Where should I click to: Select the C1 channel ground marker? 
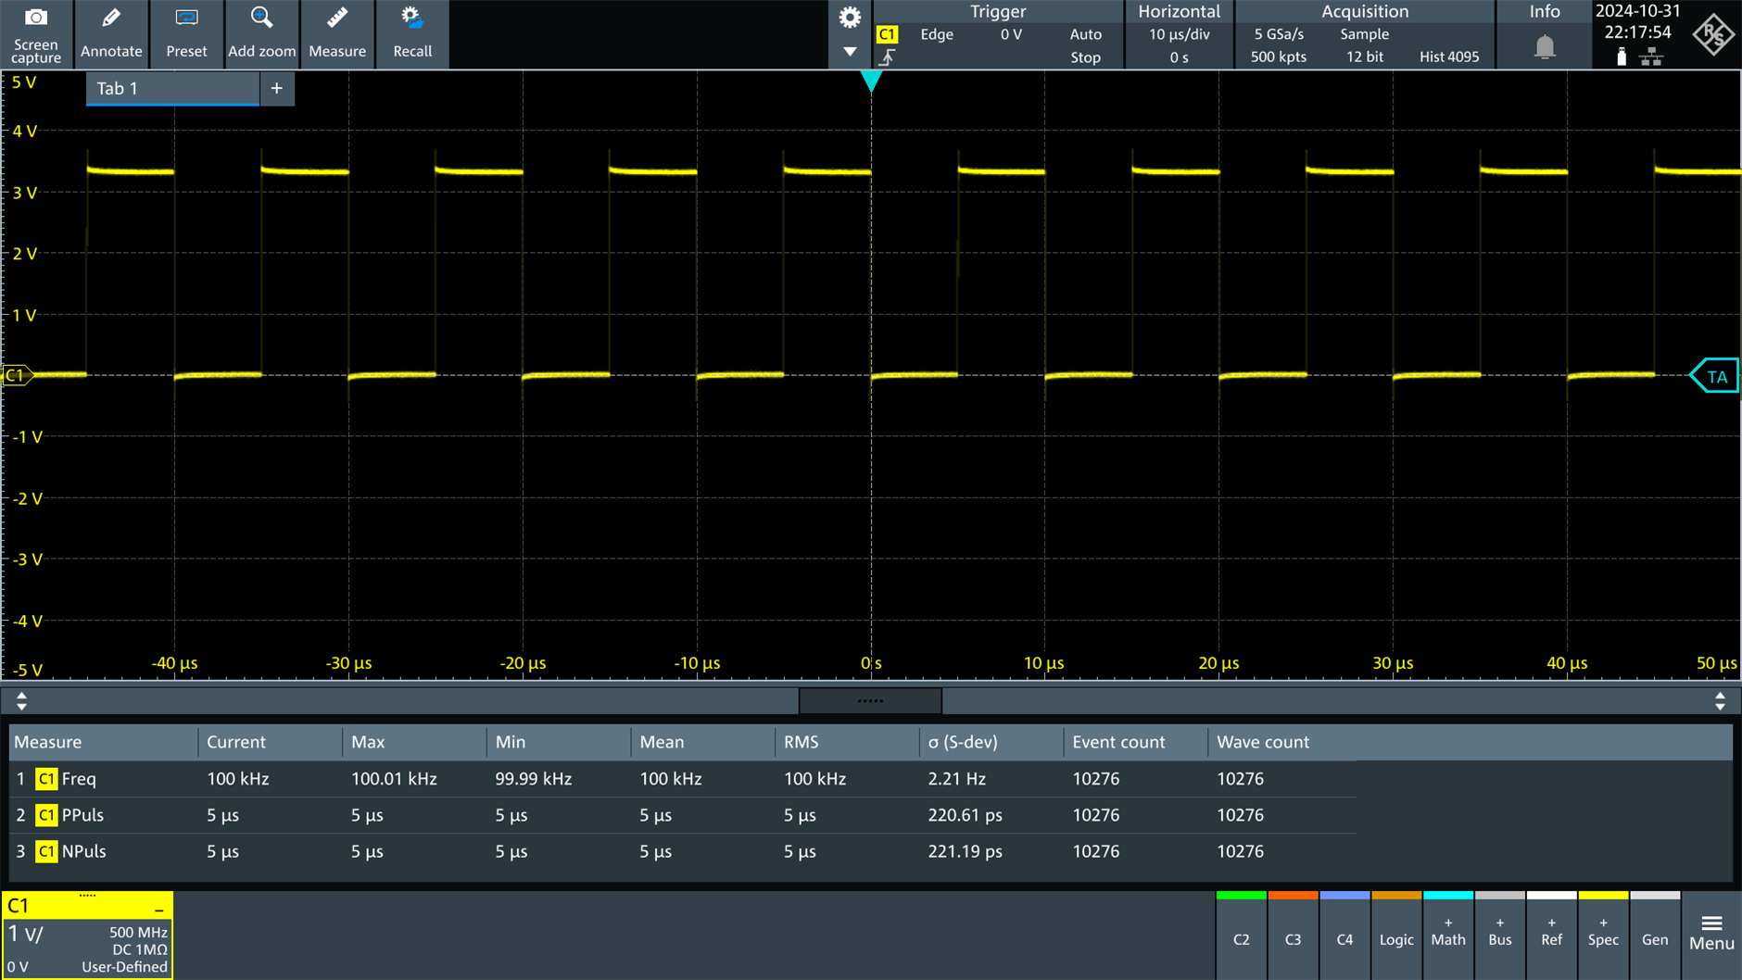click(16, 375)
